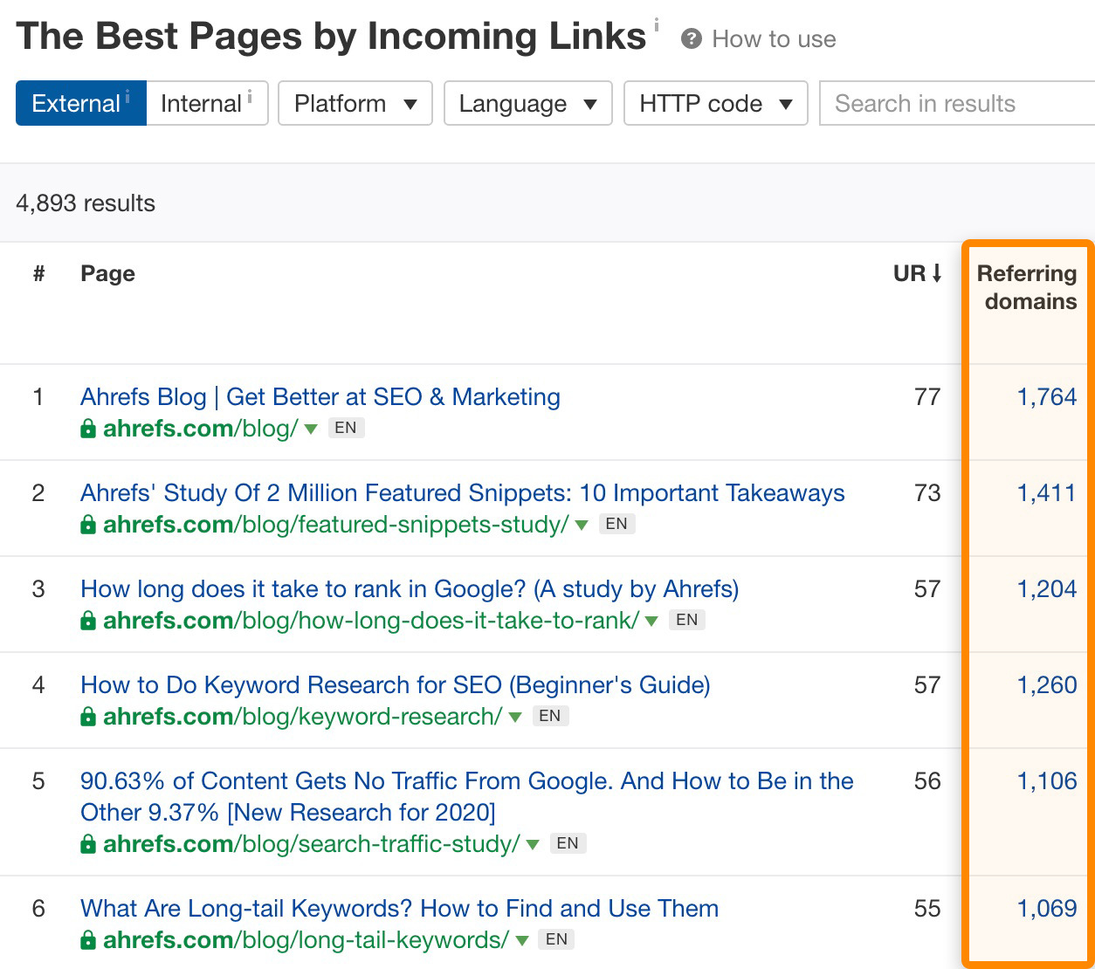This screenshot has width=1095, height=969.
Task: Switch to External links tab
Action: 80,104
